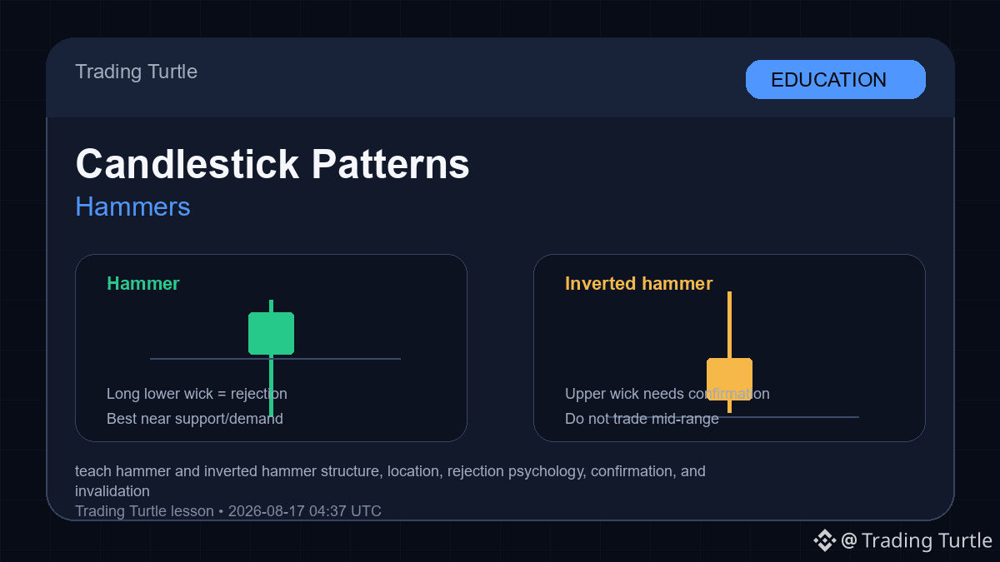The width and height of the screenshot is (1000, 562).
Task: Click 'Long lower wick = rejection' text
Action: [197, 394]
